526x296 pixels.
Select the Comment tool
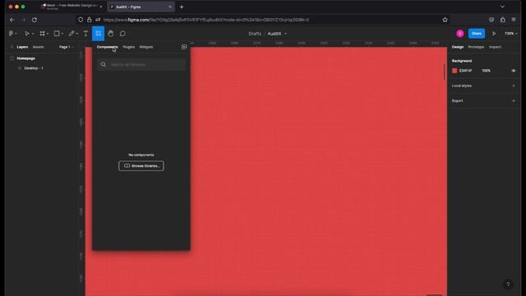[122, 34]
